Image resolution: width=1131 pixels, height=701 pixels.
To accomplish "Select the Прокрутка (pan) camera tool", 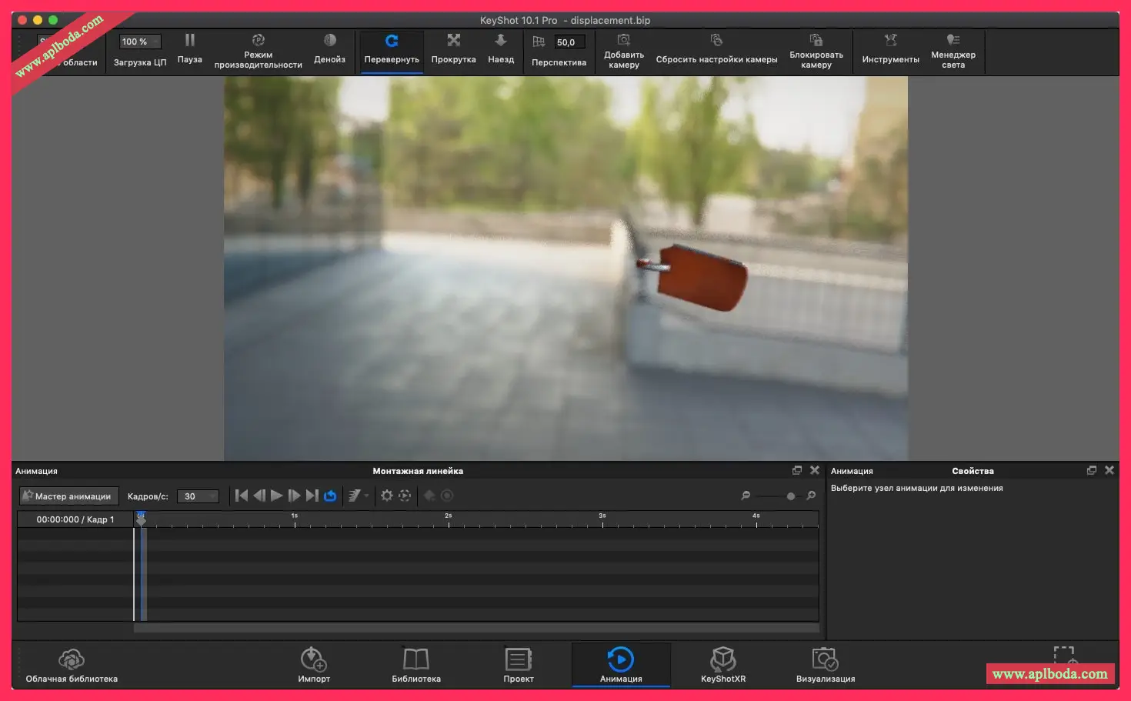I will 453,41.
